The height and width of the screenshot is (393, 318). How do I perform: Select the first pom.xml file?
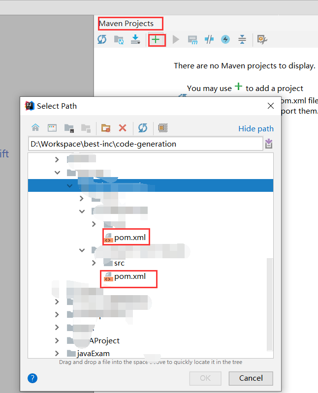click(126, 237)
